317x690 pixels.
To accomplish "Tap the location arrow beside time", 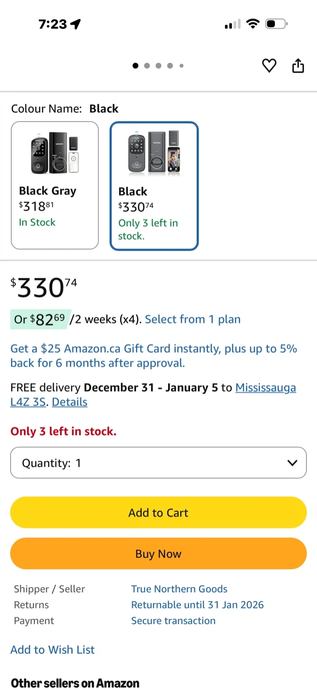I will click(76, 24).
